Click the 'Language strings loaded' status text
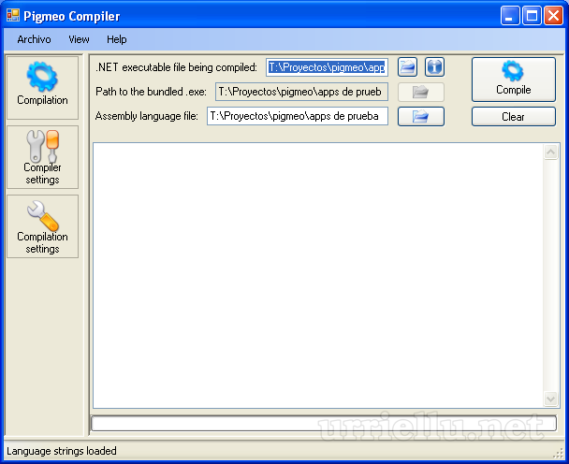This screenshot has height=464, width=569. [62, 451]
